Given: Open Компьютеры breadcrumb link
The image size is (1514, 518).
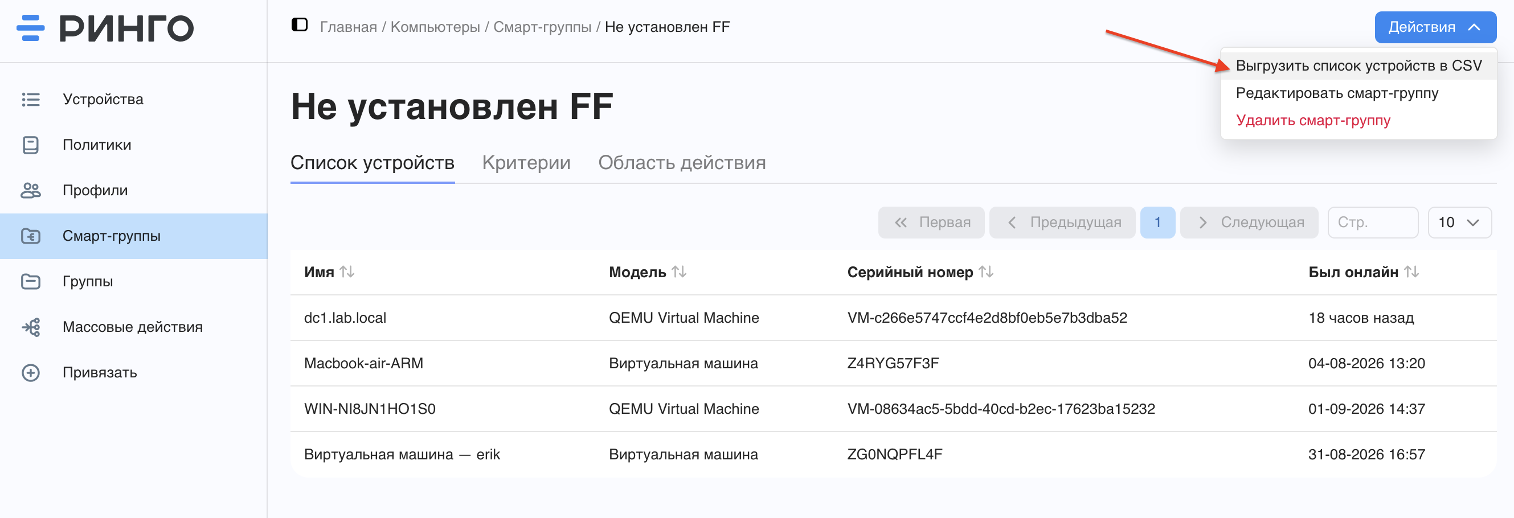Looking at the screenshot, I should 435,27.
